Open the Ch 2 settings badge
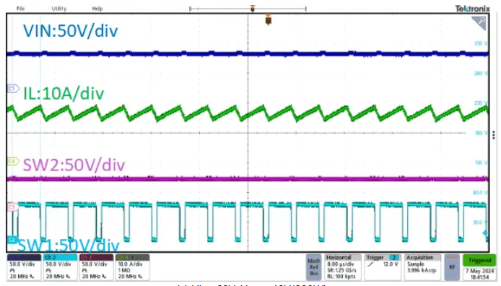The height and width of the screenshot is (286, 501). click(x=60, y=267)
